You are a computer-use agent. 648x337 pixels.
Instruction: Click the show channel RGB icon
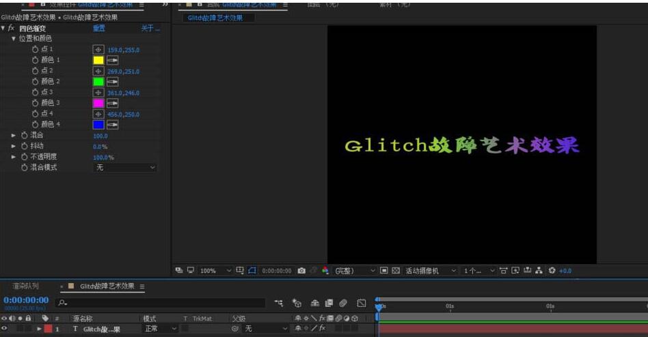(325, 271)
